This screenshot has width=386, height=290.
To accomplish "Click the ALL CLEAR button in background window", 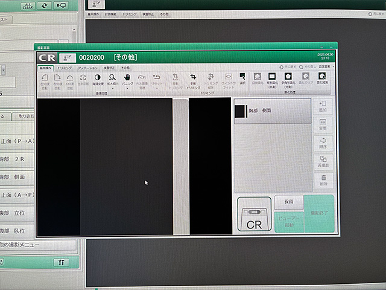I will tap(28, 6).
